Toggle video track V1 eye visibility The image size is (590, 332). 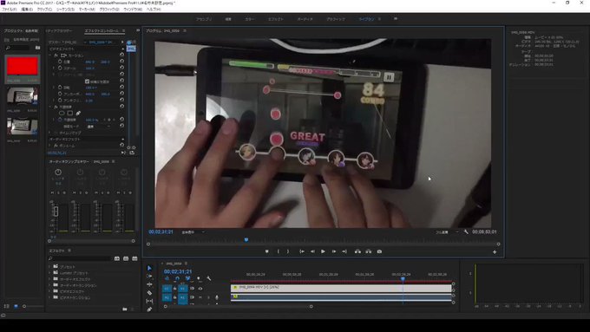200,289
